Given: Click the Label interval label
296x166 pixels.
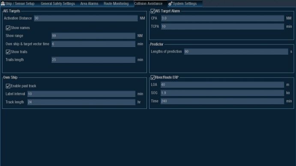Looking at the screenshot, I should tap(15, 94).
